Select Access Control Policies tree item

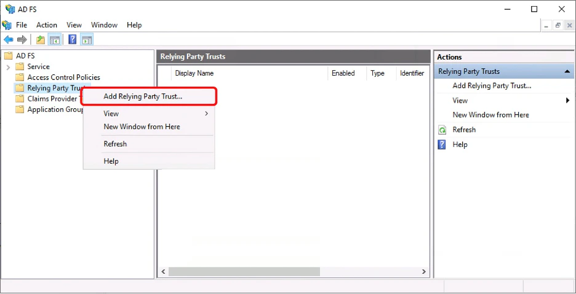click(x=63, y=77)
